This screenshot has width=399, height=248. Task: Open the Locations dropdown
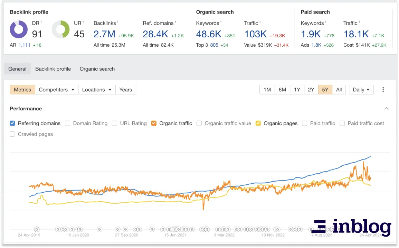(x=96, y=90)
